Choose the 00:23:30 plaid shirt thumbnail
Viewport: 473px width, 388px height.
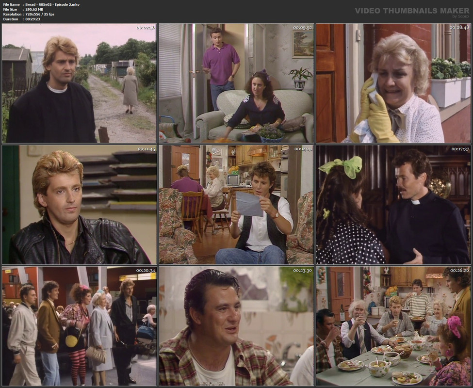237,326
